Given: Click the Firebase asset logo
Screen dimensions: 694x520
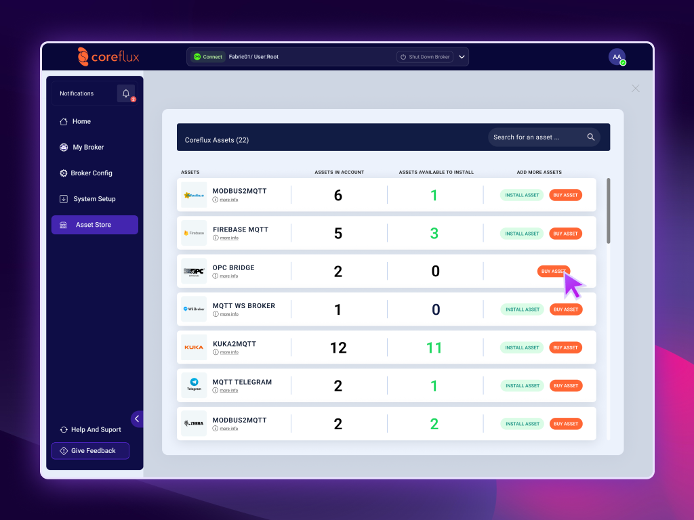Looking at the screenshot, I should 194,233.
